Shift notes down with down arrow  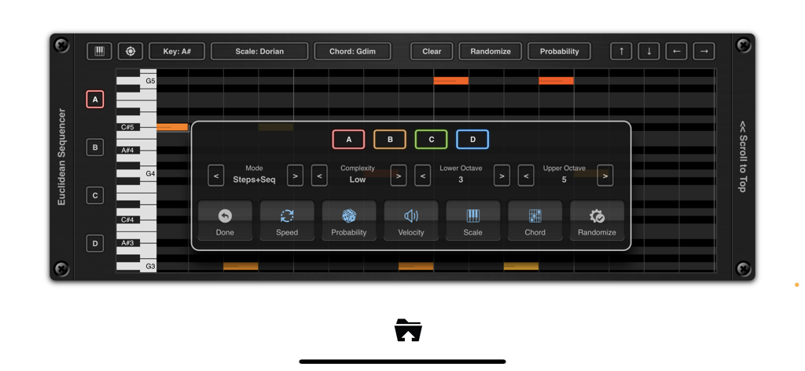click(x=649, y=51)
